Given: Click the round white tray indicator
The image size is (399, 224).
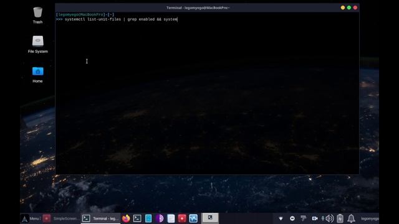Looking at the screenshot, I should [292, 218].
